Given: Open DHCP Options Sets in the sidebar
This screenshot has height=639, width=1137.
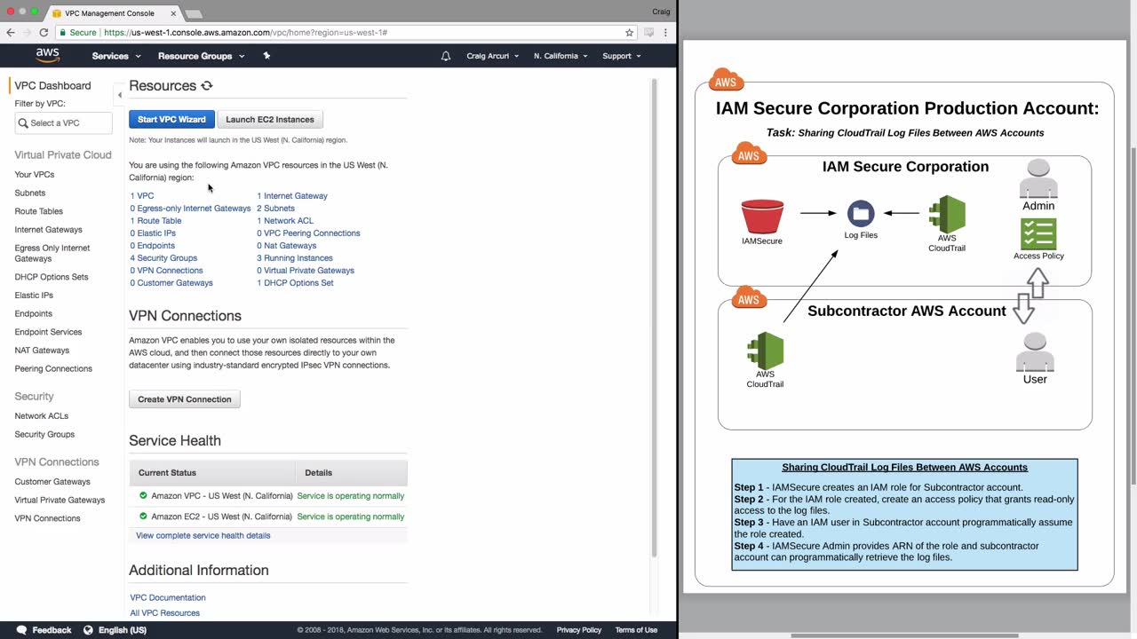Looking at the screenshot, I should (52, 277).
